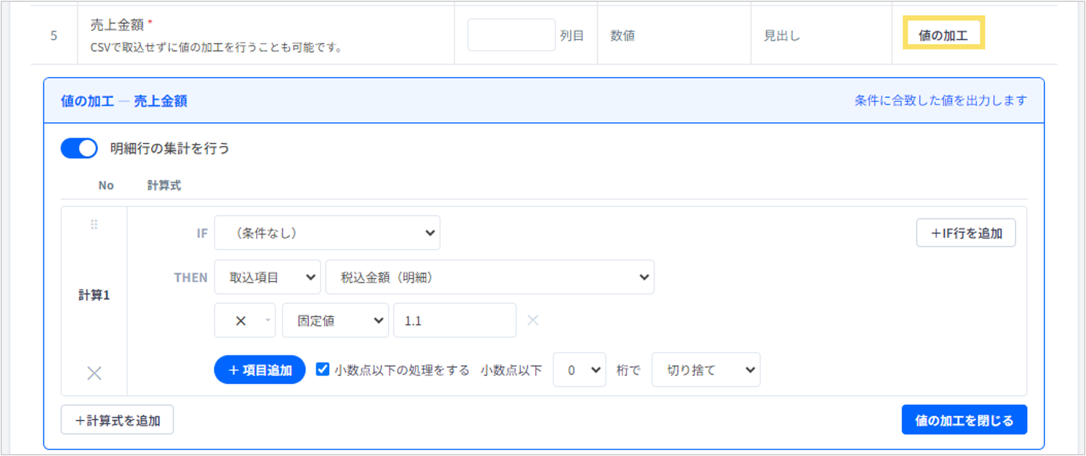Open the × operator dropdown
Viewport: 1086px width, 456px height.
pos(245,320)
